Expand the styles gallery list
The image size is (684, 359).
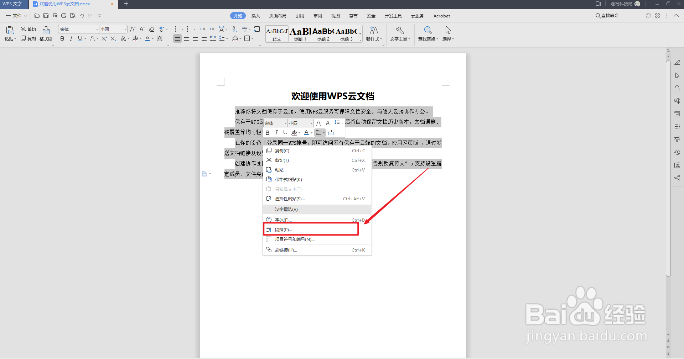(x=360, y=39)
